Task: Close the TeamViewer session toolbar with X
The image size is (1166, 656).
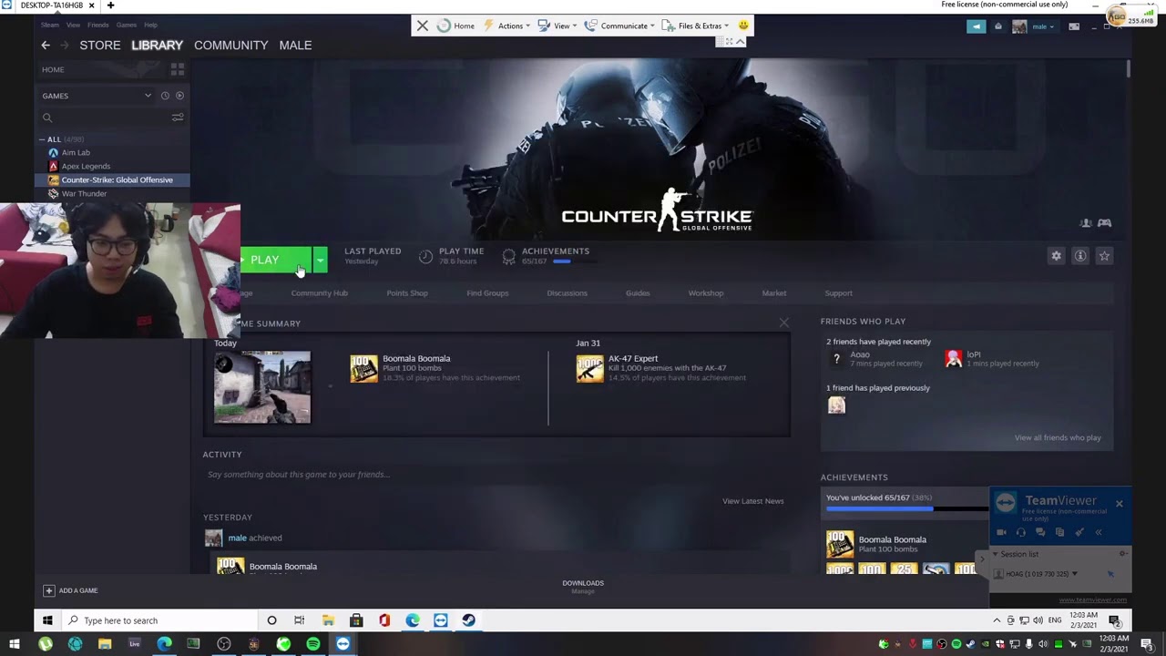Action: (423, 26)
